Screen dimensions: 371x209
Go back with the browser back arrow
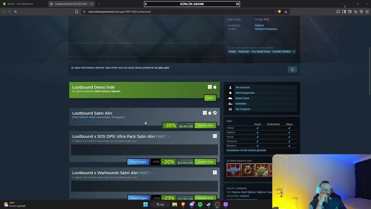pyautogui.click(x=4, y=12)
